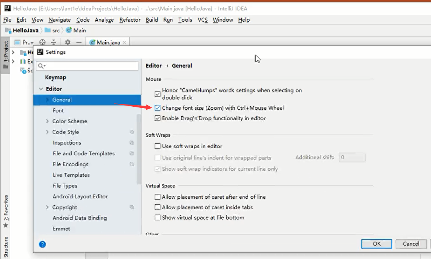This screenshot has width=431, height=259.
Task: Expand the Code Style settings node
Action: 47,132
